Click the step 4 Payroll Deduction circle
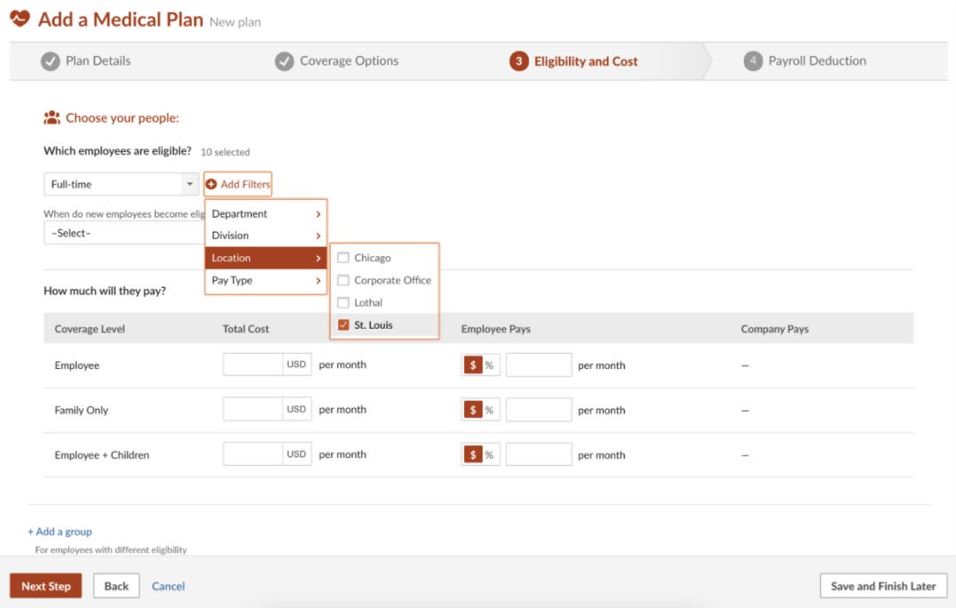Screen dimensions: 956x608 click(753, 61)
